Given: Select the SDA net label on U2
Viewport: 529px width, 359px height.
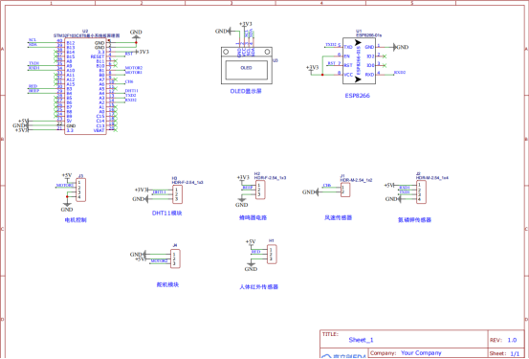Looking at the screenshot, I should (x=33, y=45).
